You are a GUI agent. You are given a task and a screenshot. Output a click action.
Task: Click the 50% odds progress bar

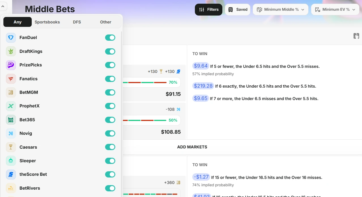coord(152,120)
